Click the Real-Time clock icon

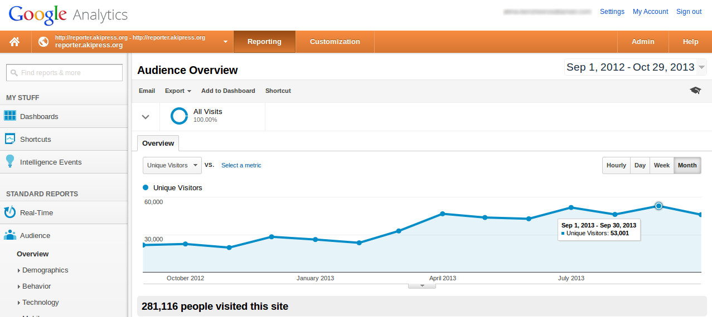point(10,212)
